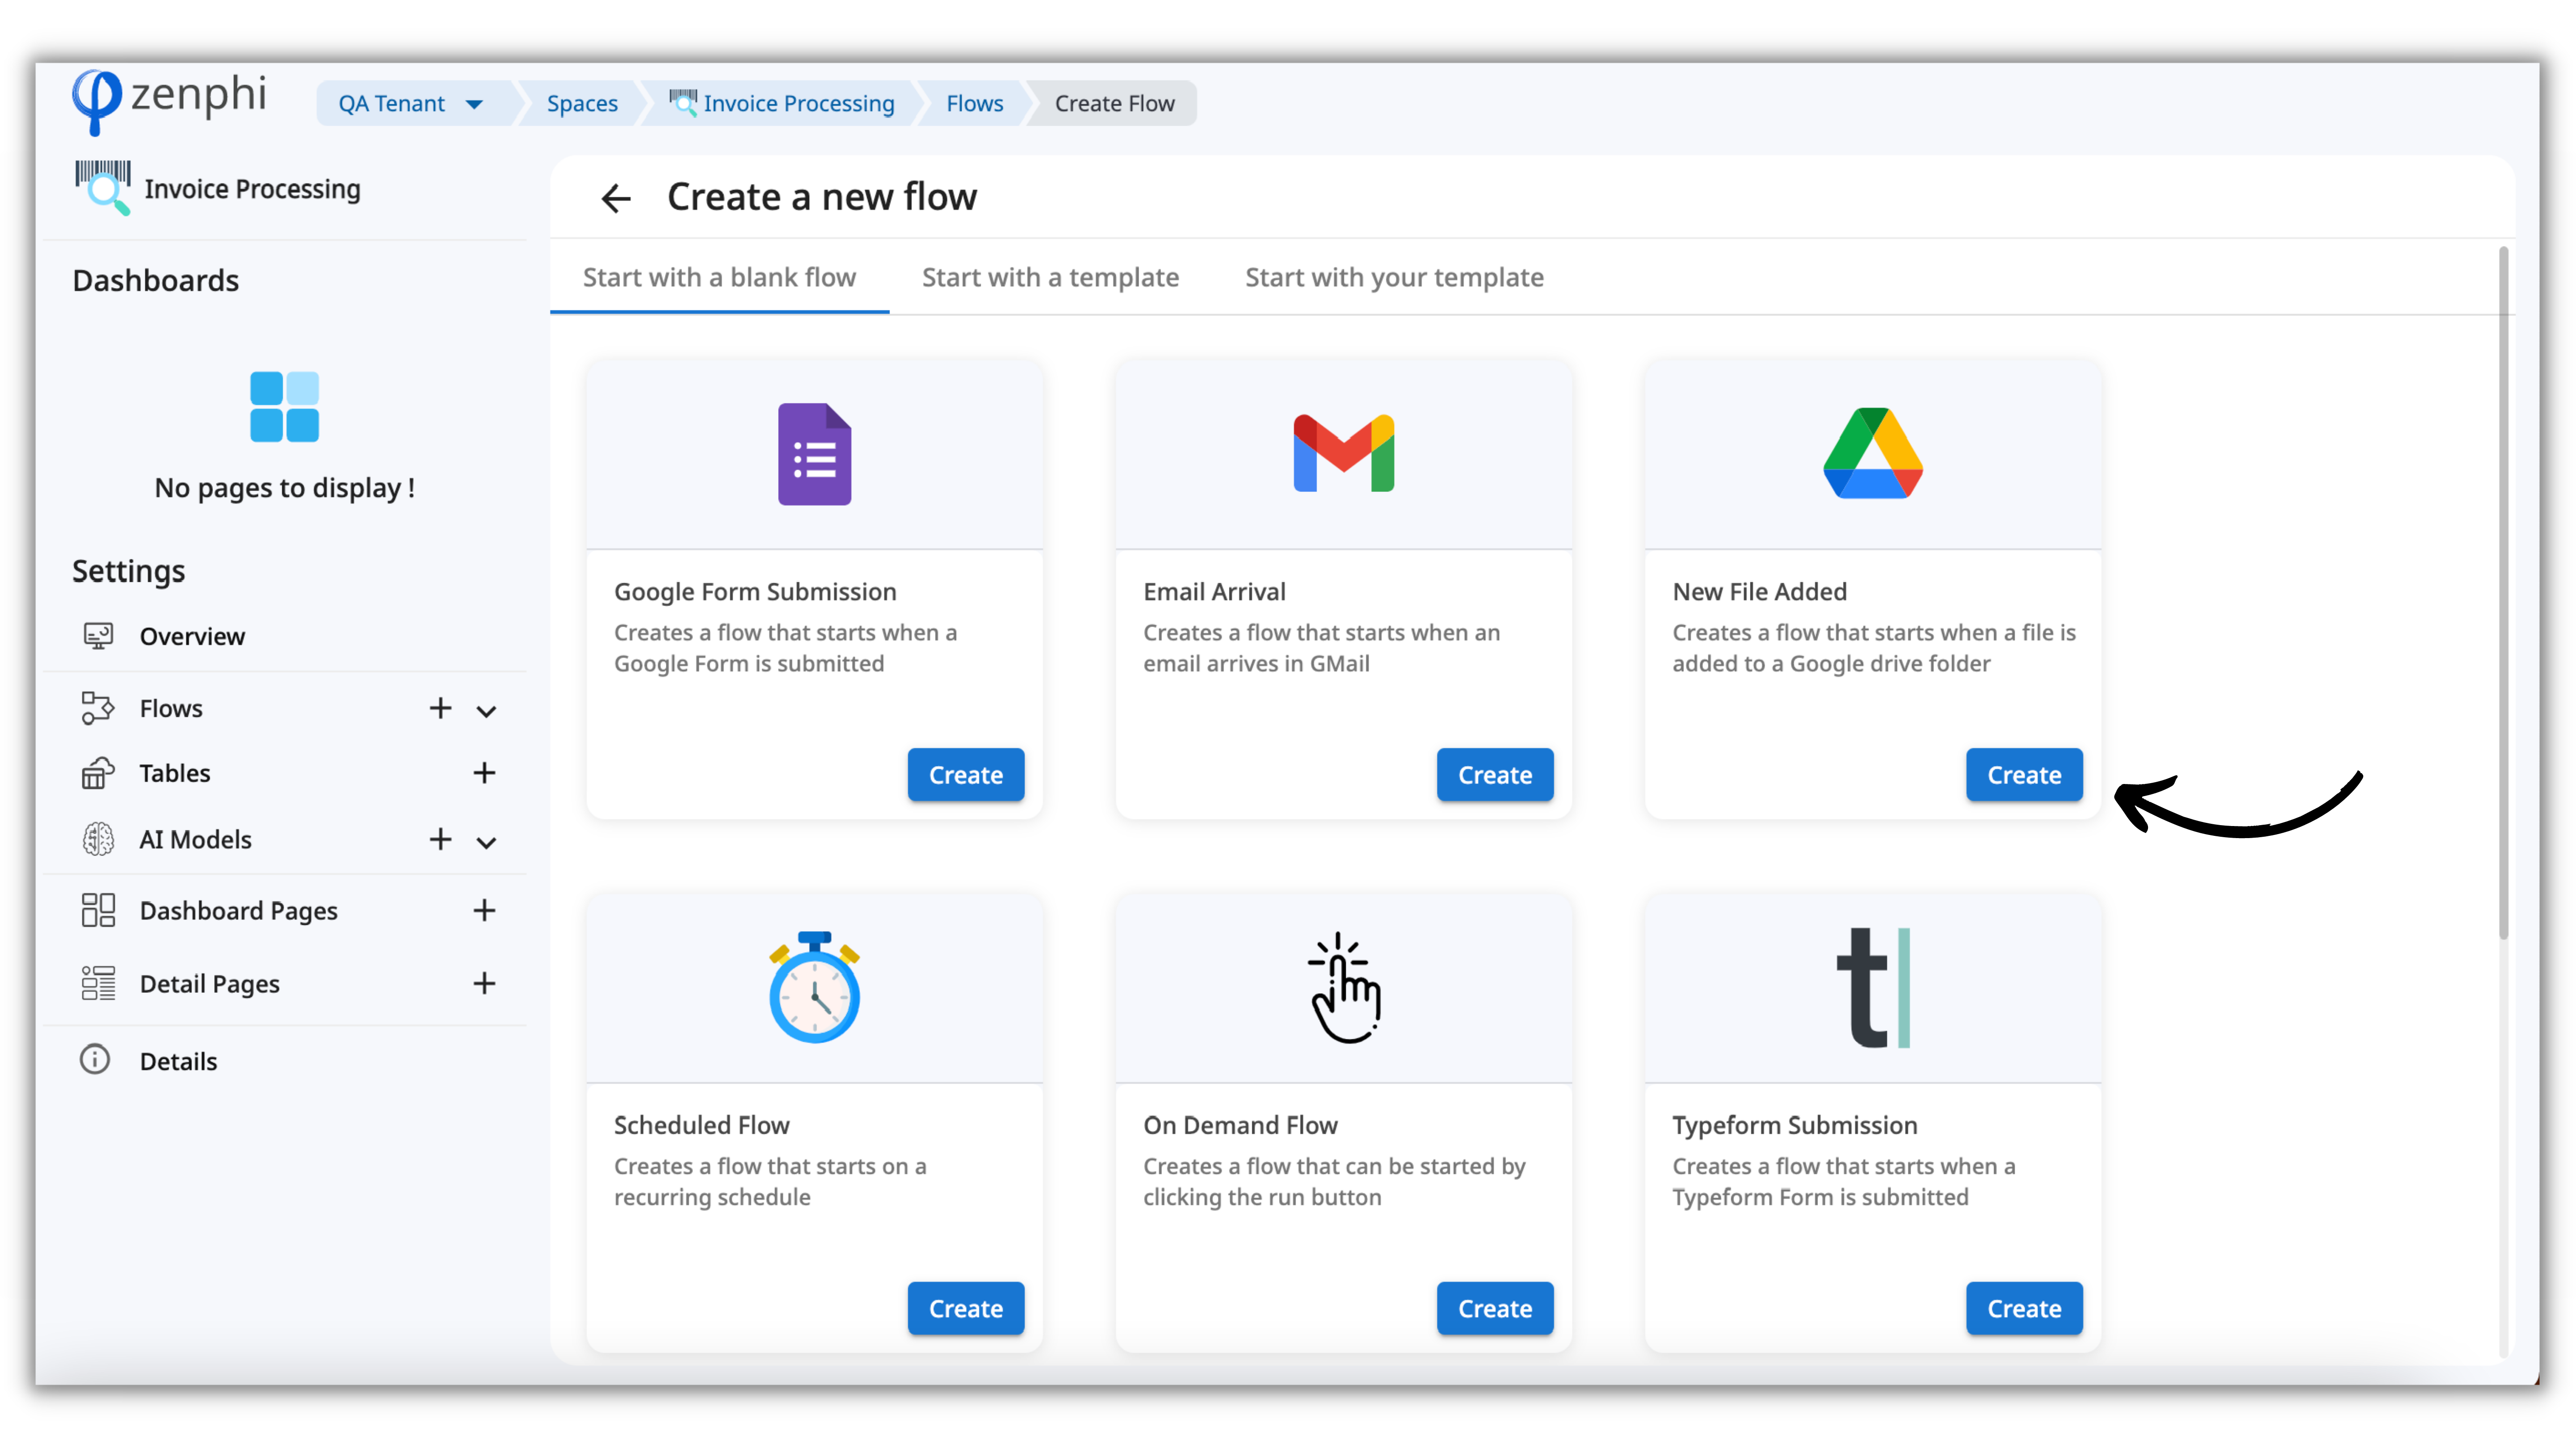The width and height of the screenshot is (2576, 1449).
Task: Click the vertical scrollbar on the right
Action: (x=2503, y=590)
